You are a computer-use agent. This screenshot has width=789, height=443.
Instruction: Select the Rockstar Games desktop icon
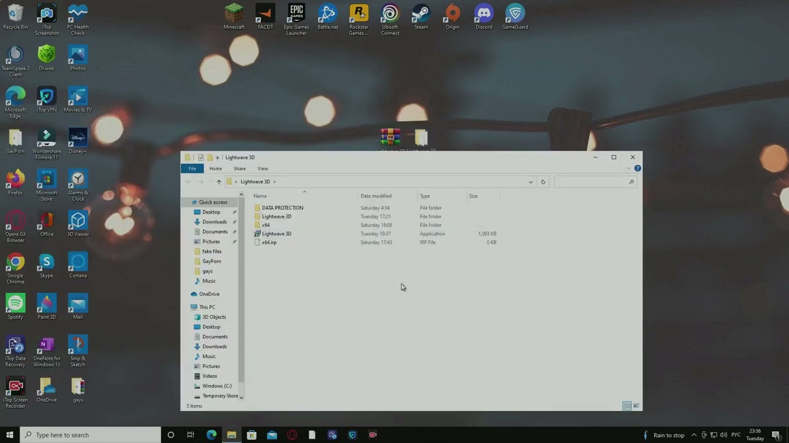tap(359, 20)
